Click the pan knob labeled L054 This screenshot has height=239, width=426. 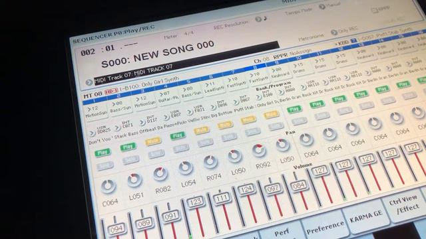tap(186, 168)
